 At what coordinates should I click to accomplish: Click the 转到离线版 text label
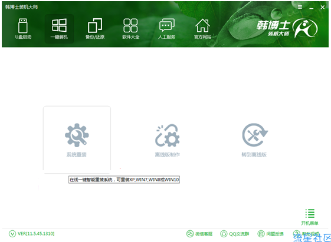click(254, 155)
